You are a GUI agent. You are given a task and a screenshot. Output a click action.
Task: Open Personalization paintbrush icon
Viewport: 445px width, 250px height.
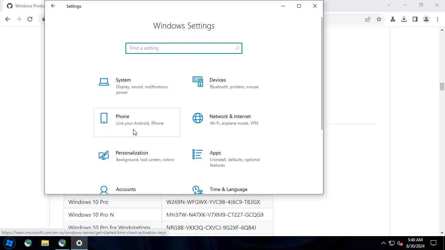(104, 155)
